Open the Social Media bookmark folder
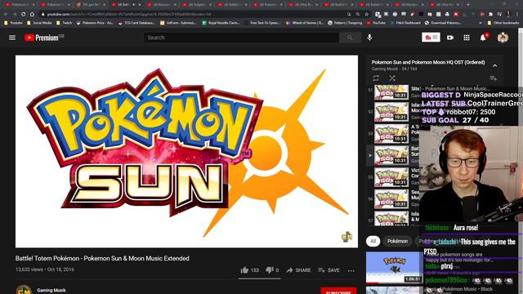Viewport: 523px width, 294px height. pyautogui.click(x=39, y=23)
